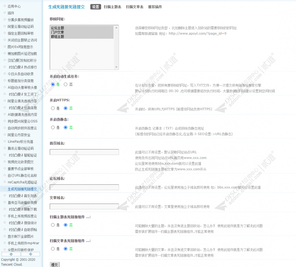Select 否 for 开启伪静态
The height and width of the screenshot is (267, 296).
pos(65,128)
